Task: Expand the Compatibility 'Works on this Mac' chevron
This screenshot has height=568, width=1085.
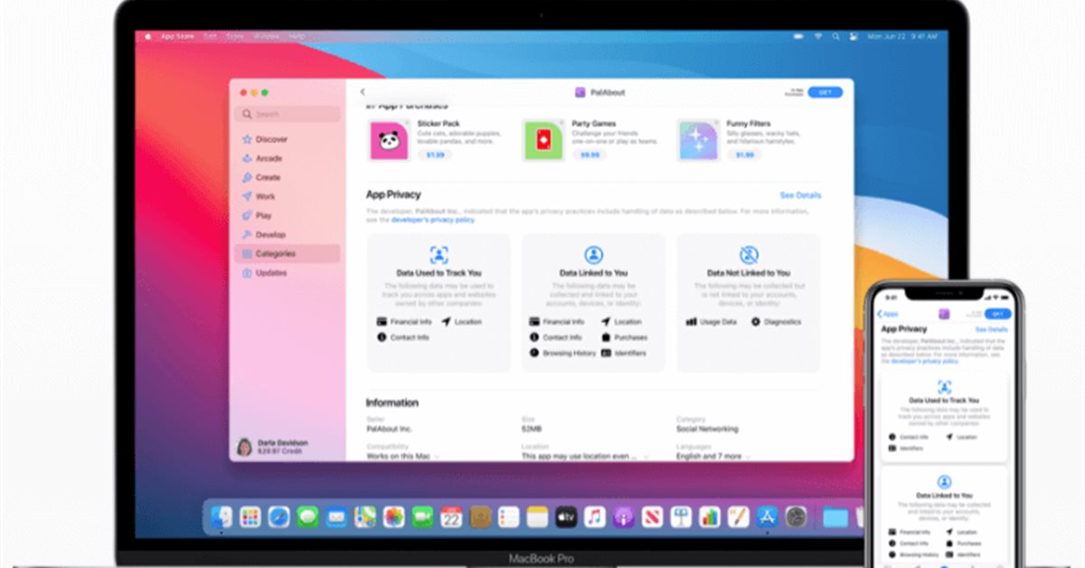Action: (x=438, y=457)
